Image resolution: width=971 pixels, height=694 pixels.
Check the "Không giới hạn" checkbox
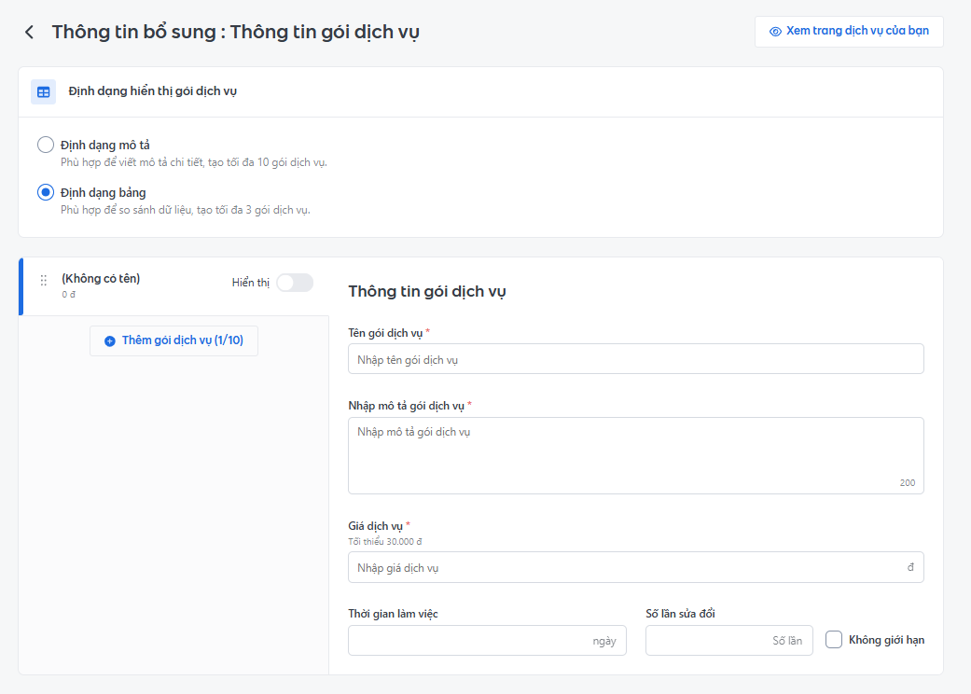(834, 640)
